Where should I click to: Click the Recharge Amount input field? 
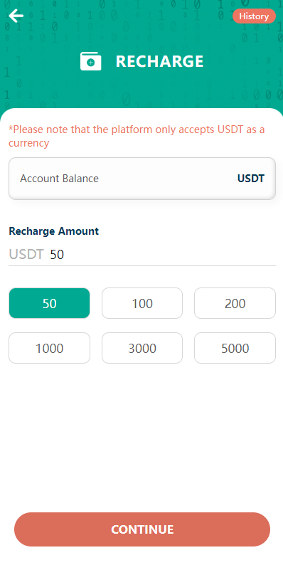pos(142,255)
